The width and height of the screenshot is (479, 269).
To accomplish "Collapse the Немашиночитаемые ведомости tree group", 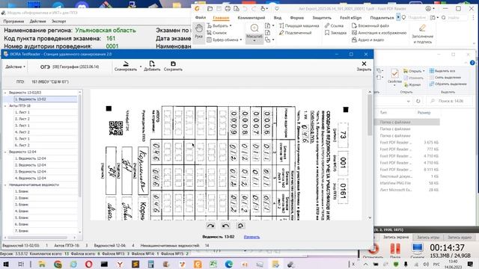I will click(x=5, y=185).
